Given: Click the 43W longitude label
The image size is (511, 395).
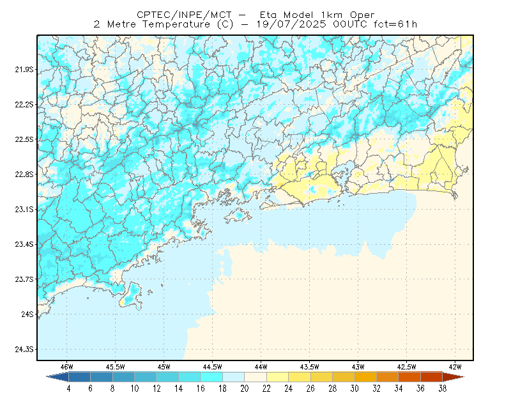Looking at the screenshot, I should coord(358,367).
